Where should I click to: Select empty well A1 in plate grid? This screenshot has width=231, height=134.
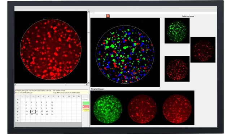click(x=23, y=100)
